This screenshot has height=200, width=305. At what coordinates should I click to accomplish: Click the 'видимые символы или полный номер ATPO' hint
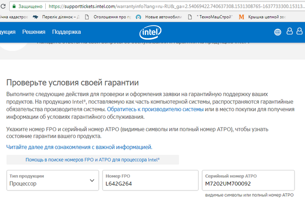click(x=249, y=195)
